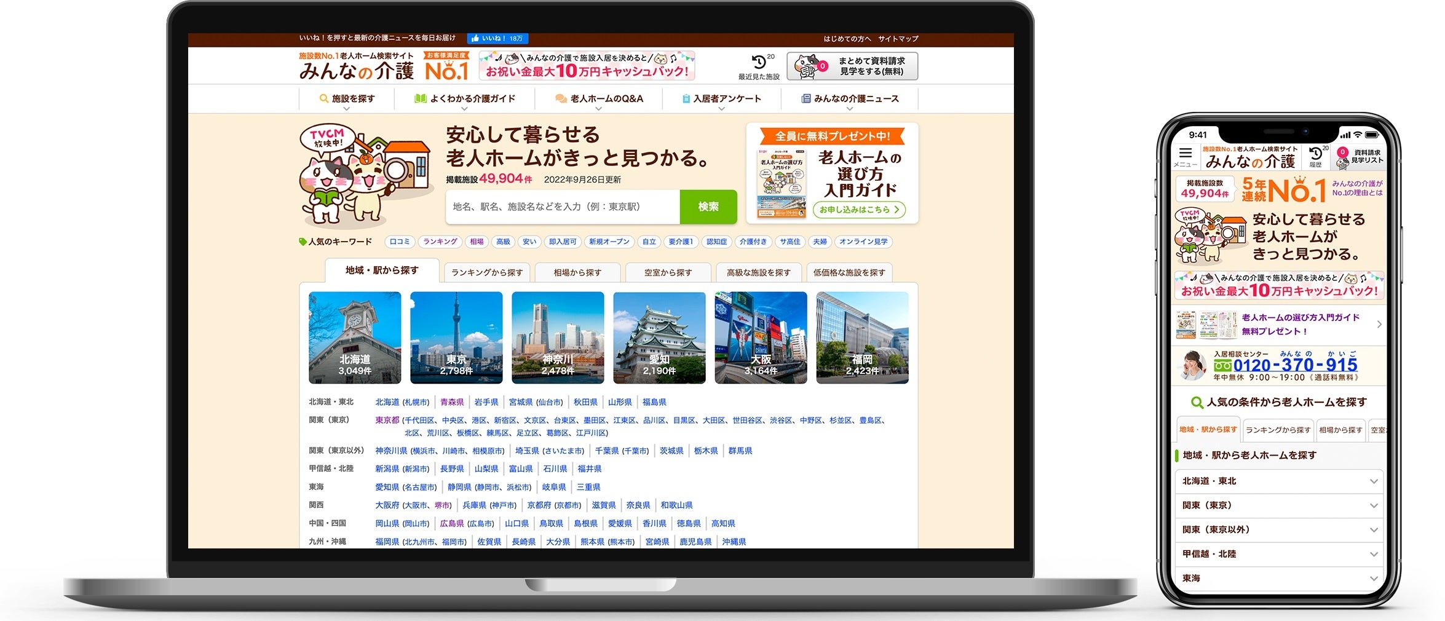
Task: Open よくわかる介護ガイド nav dropdown
Action: point(465,99)
